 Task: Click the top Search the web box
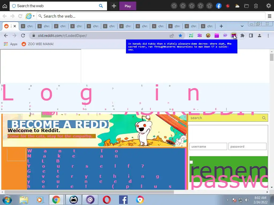click(x=58, y=6)
